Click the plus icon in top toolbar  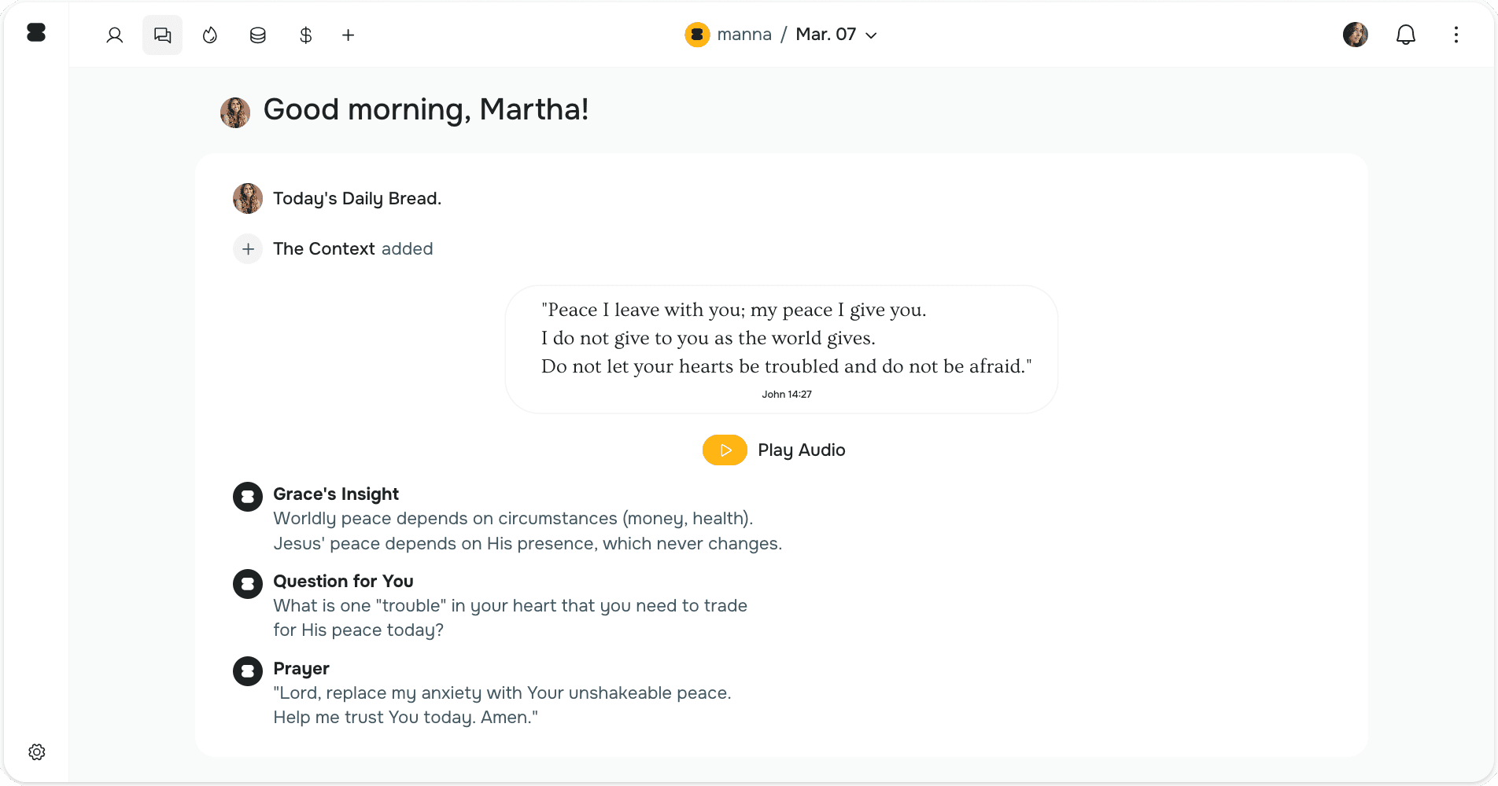349,35
